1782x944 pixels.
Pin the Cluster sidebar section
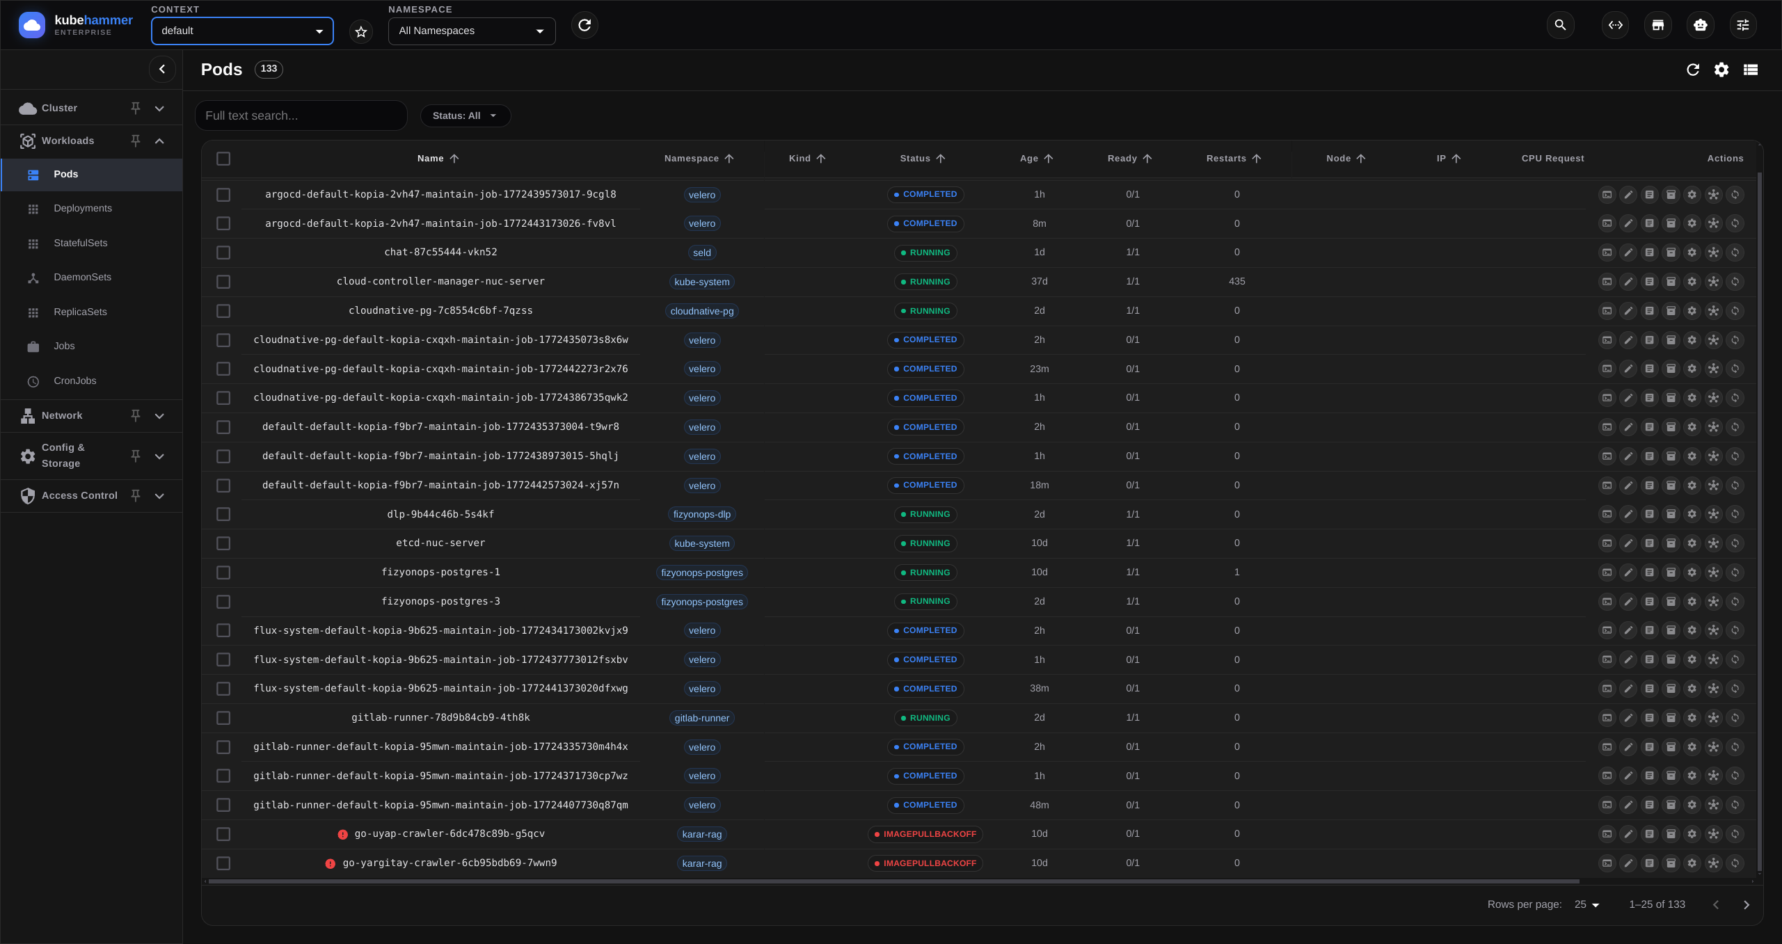[x=136, y=108]
